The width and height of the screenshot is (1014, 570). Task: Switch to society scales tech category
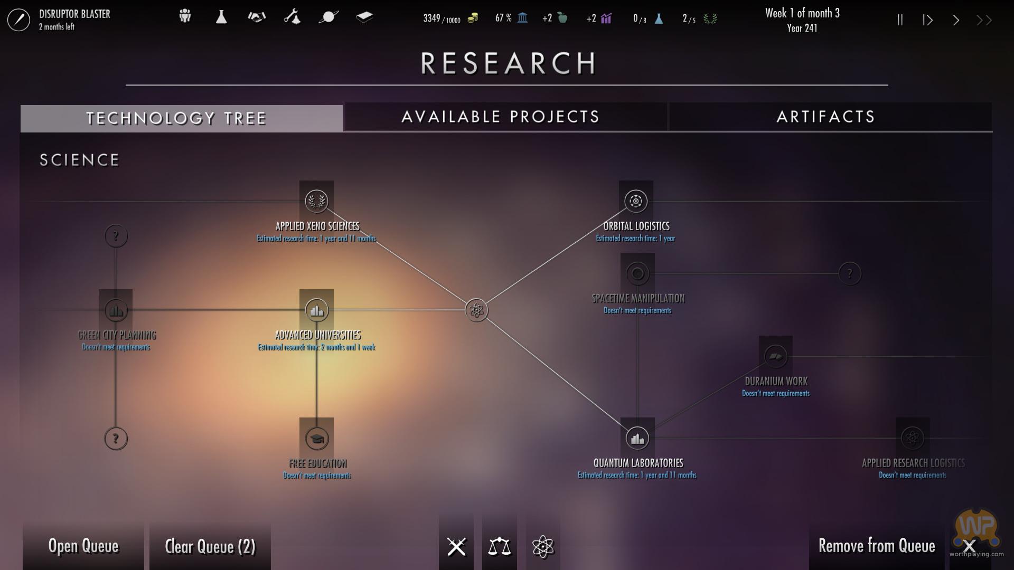pos(500,547)
